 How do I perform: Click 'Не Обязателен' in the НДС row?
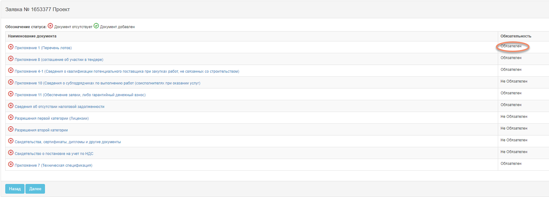coord(514,152)
